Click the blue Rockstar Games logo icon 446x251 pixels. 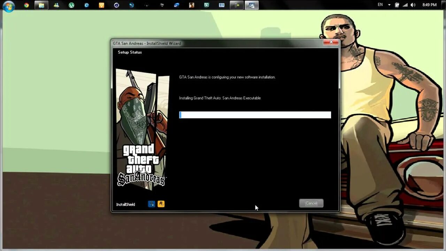tap(151, 204)
